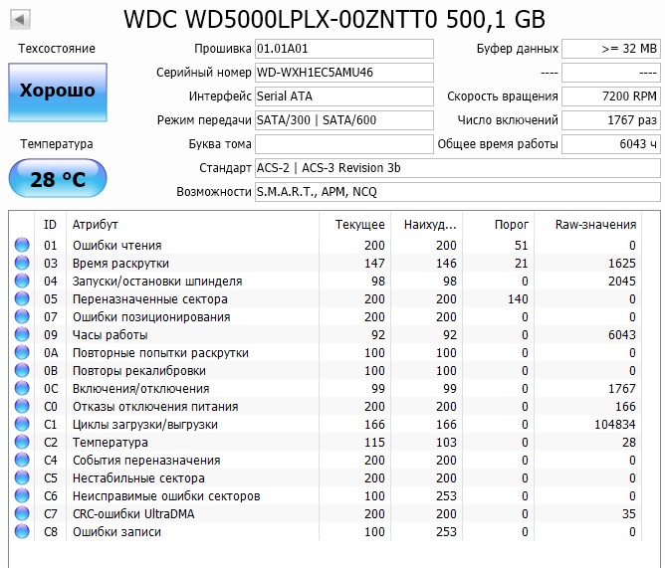Click the ID column header

pyautogui.click(x=50, y=224)
